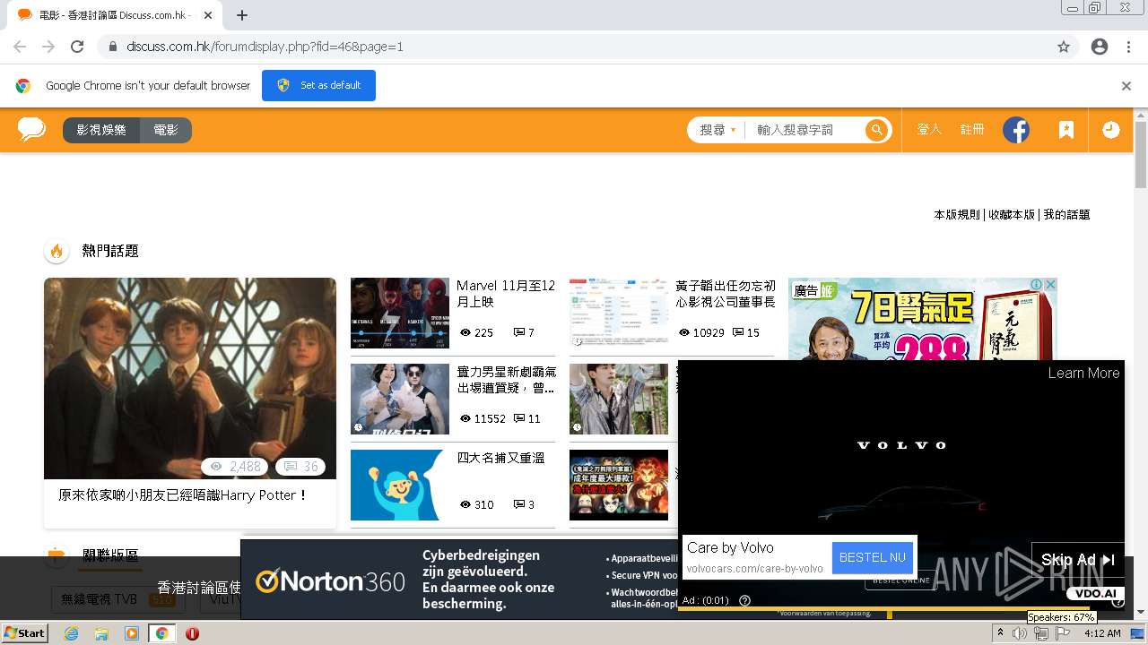Click the address bar URL
The width and height of the screenshot is (1148, 645).
click(265, 47)
